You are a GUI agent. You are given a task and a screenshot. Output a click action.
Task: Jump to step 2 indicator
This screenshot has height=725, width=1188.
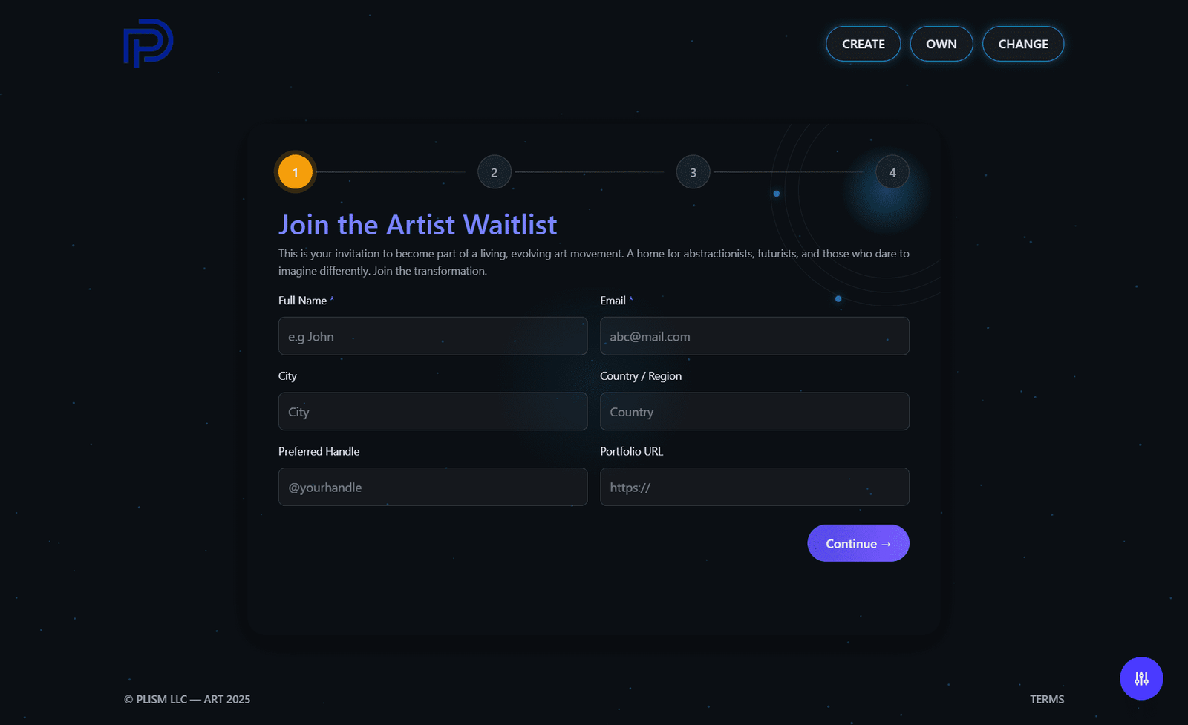495,172
